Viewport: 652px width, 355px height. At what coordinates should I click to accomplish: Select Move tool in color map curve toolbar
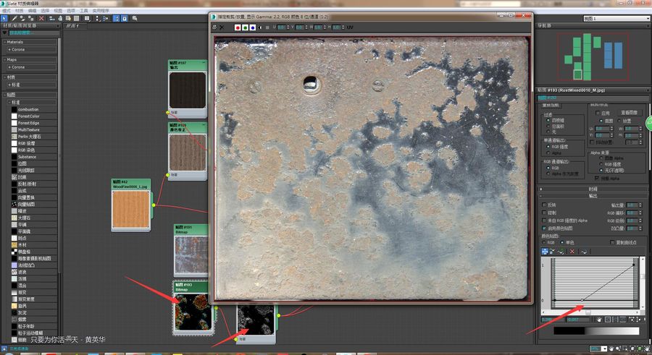(544, 251)
